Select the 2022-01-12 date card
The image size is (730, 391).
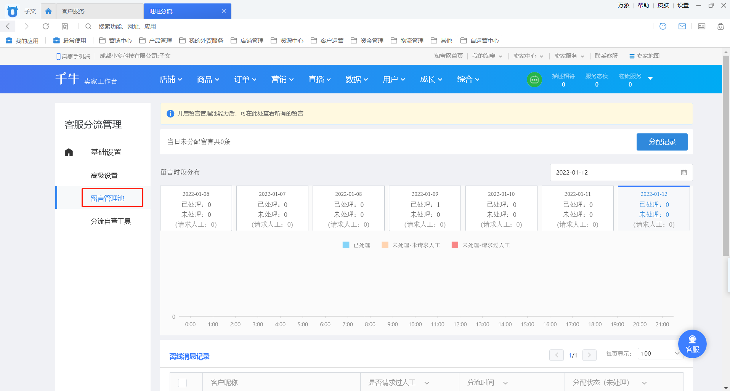(x=654, y=208)
